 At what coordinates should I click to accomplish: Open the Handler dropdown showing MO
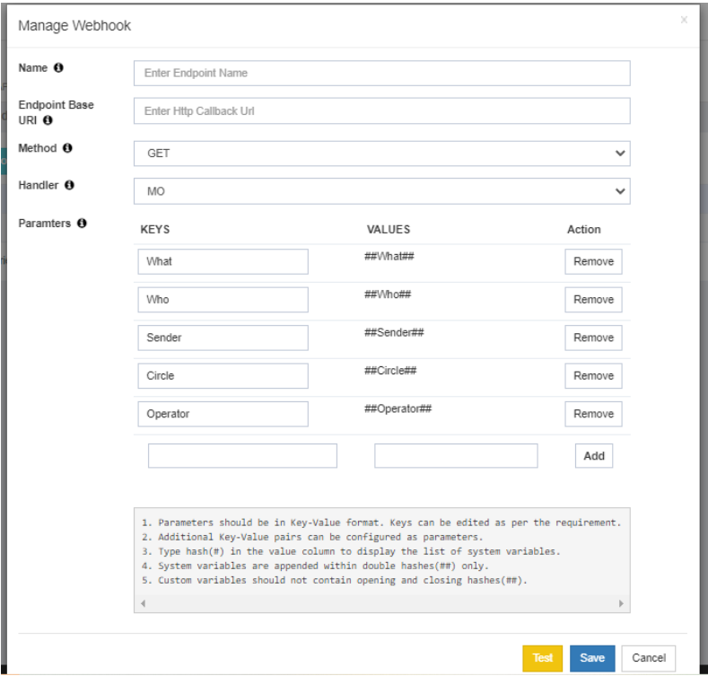pyautogui.click(x=382, y=191)
